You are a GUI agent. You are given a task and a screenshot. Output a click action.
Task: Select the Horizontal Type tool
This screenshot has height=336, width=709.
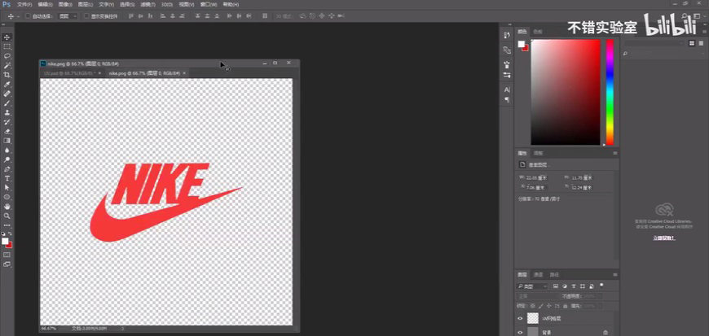click(x=7, y=178)
